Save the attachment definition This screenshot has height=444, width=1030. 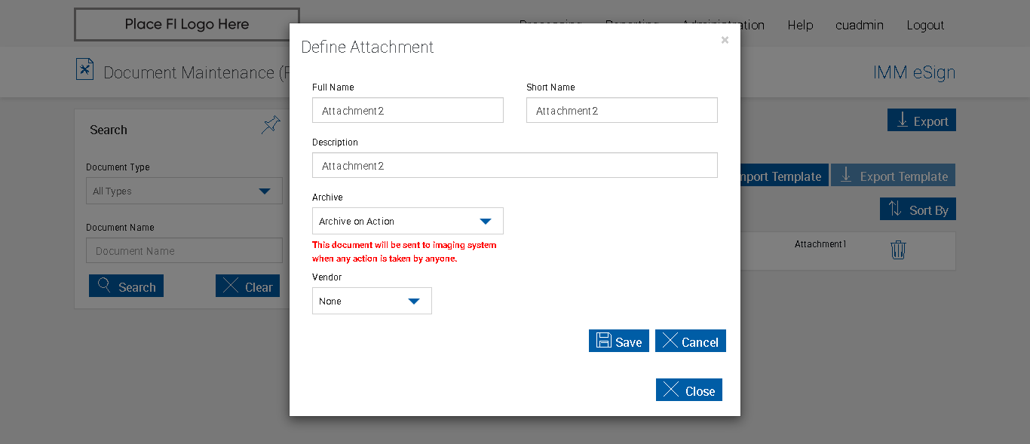tap(618, 341)
